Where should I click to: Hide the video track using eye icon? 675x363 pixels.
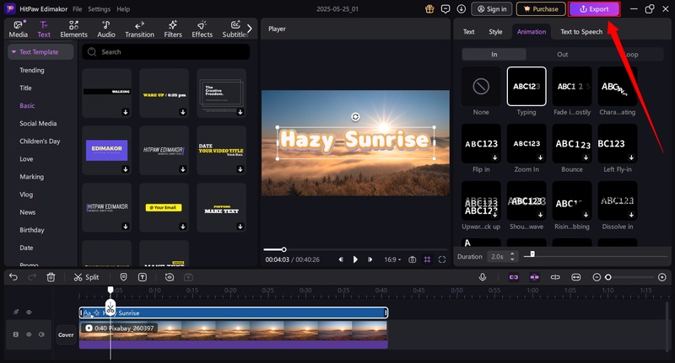[x=29, y=334]
